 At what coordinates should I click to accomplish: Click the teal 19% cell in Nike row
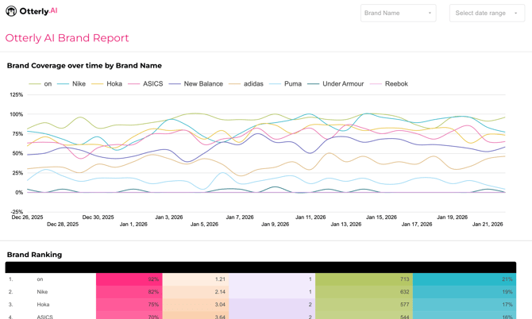pos(464,292)
